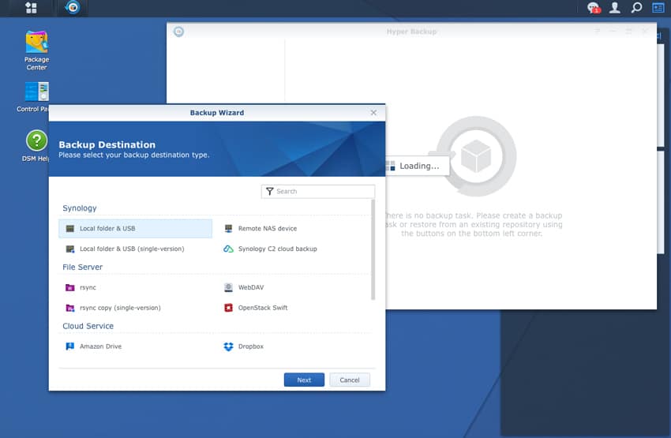Image resolution: width=671 pixels, height=438 pixels.
Task: Click the Cancel button
Action: coord(350,380)
